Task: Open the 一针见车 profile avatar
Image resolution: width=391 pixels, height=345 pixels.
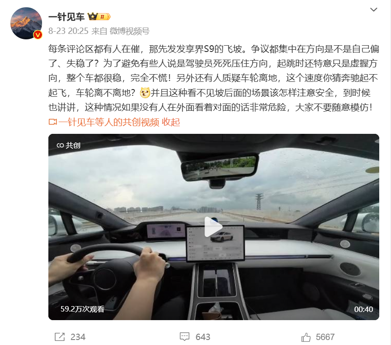Action: (26, 23)
